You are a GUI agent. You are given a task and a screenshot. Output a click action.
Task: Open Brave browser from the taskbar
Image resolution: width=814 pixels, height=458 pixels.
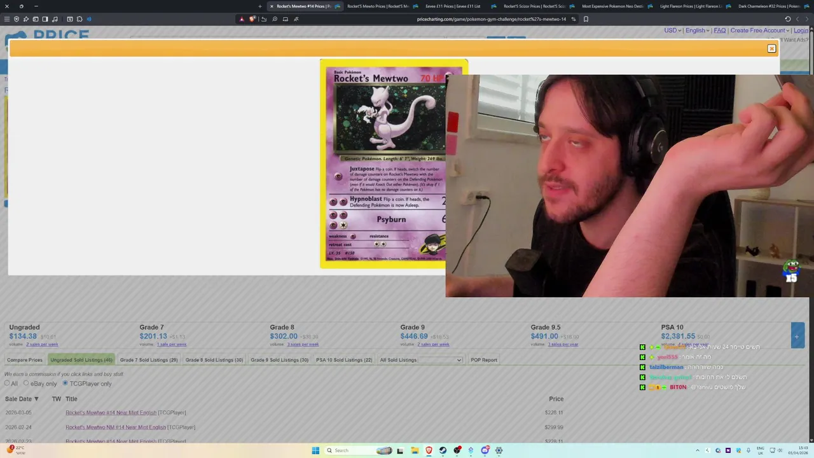429,450
